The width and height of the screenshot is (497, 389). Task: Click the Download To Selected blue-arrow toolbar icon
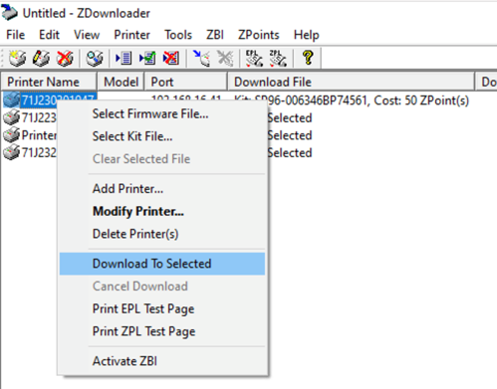201,59
